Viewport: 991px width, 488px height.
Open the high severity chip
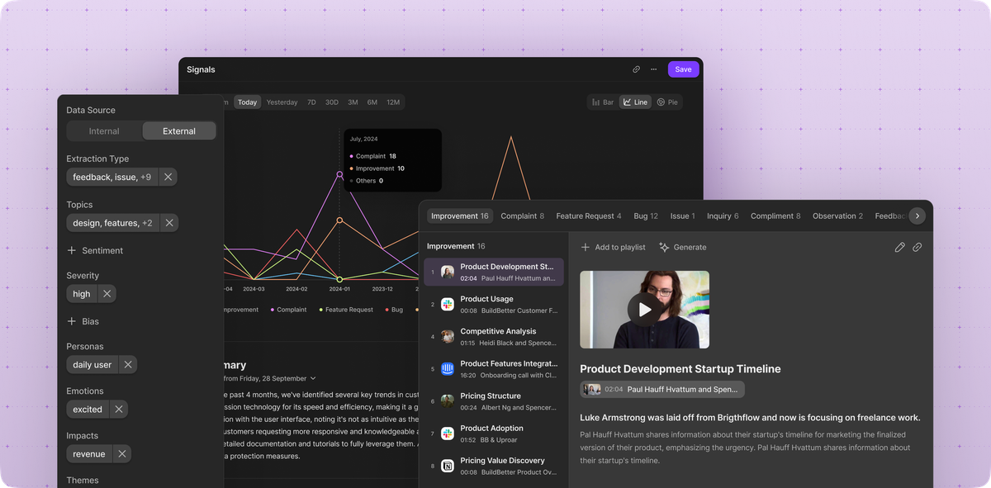pyautogui.click(x=82, y=294)
